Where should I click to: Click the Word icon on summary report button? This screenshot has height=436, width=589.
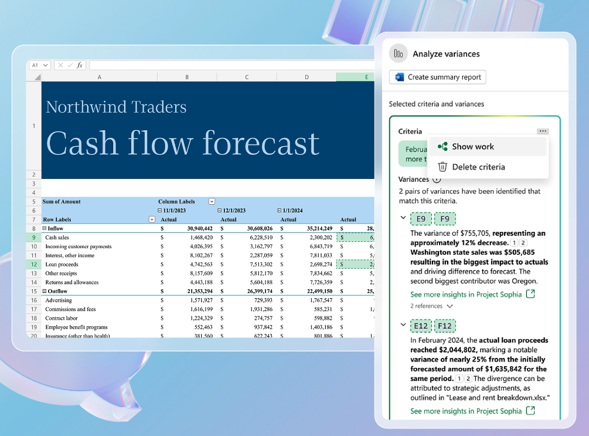point(399,77)
